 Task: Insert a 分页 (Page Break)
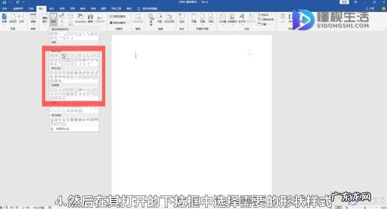tap(21, 18)
